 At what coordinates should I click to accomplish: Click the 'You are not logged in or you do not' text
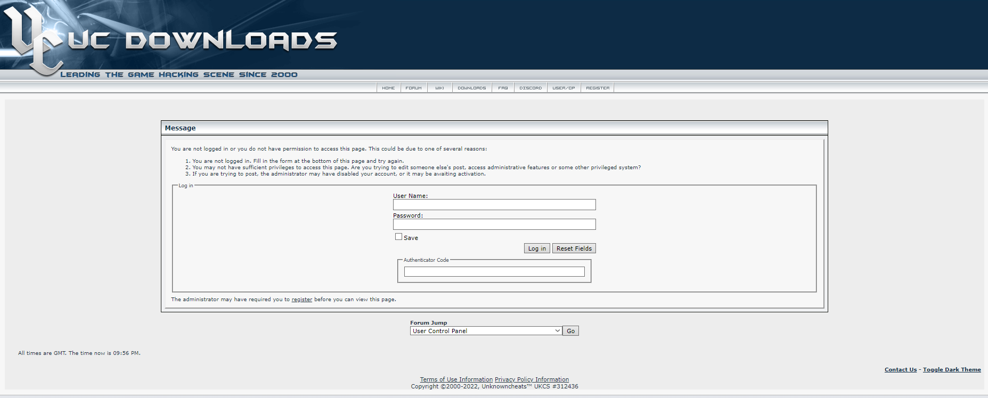(x=329, y=149)
